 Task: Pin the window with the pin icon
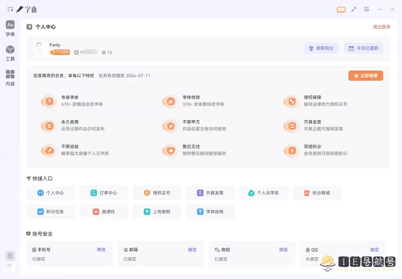point(367,9)
